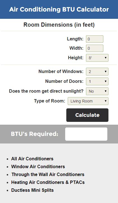Screen dimensions: 118x203
Task: Visit Heating Air Conditioners & PTACs
Action: (48, 183)
